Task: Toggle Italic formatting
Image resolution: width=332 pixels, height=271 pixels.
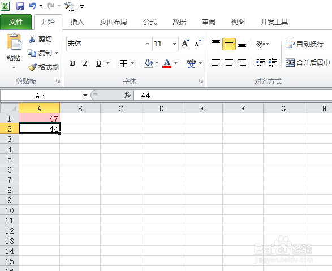Action: 85,63
